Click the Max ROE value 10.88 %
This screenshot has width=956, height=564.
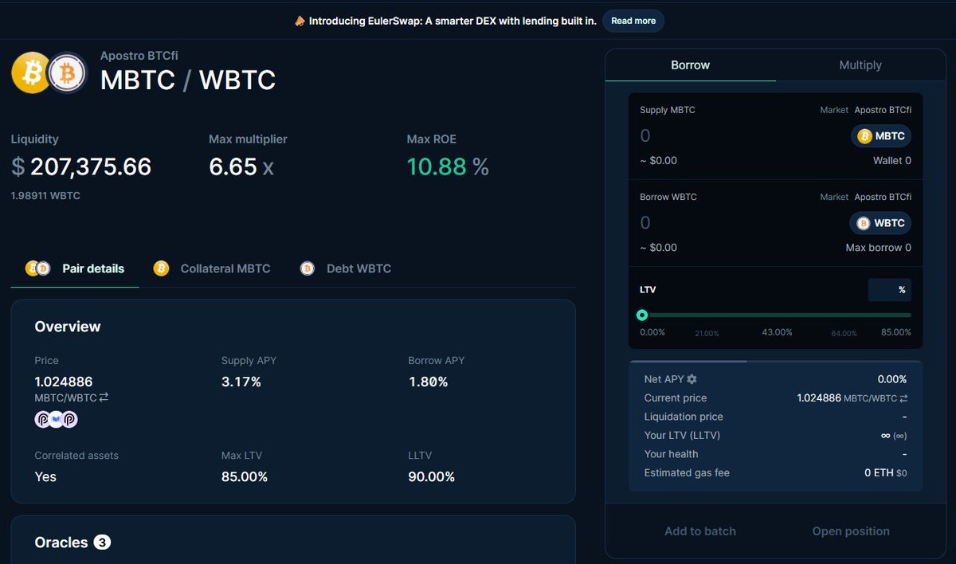[x=448, y=166]
